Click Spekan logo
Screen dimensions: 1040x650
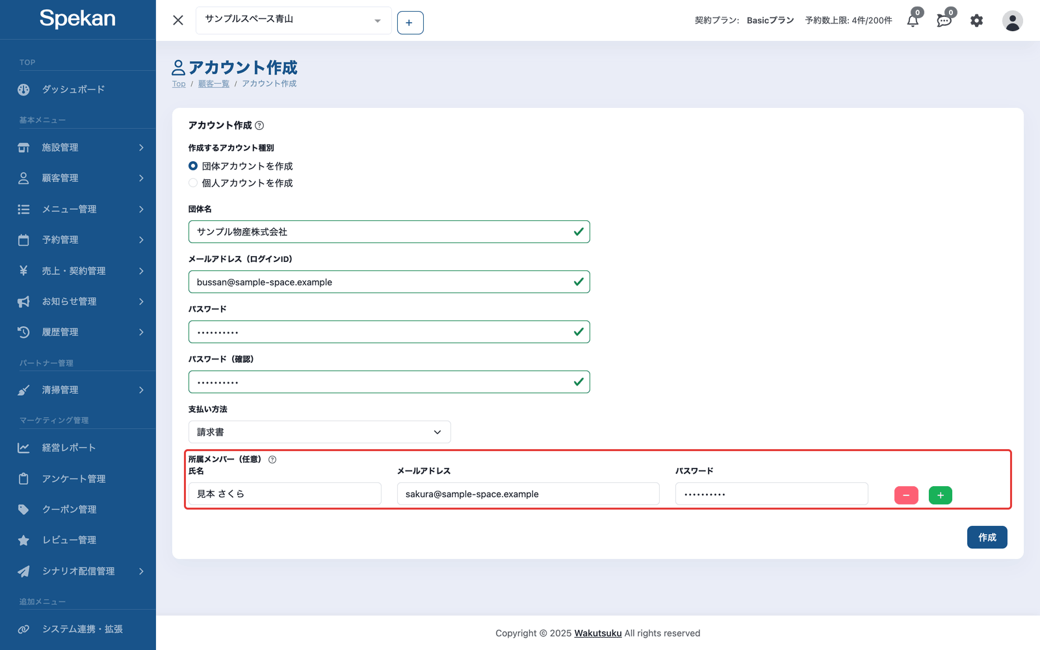point(77,19)
